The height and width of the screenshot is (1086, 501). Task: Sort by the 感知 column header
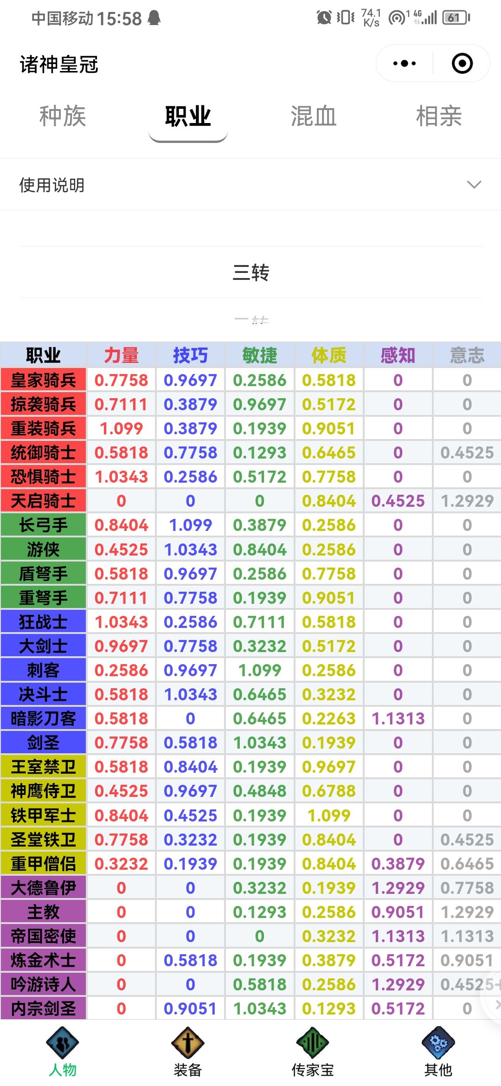click(x=398, y=355)
